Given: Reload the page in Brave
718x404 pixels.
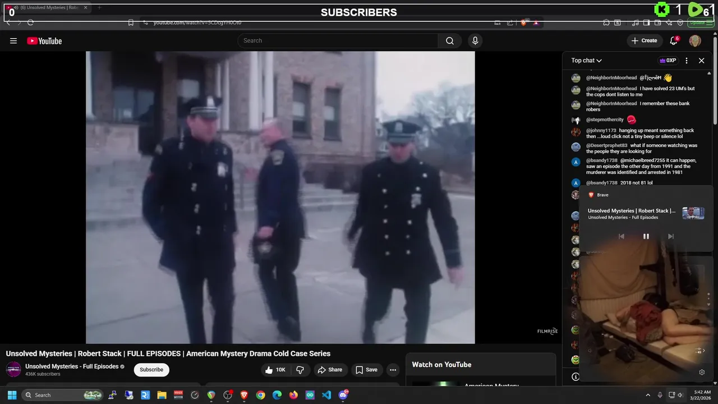Looking at the screenshot, I should 30,22.
